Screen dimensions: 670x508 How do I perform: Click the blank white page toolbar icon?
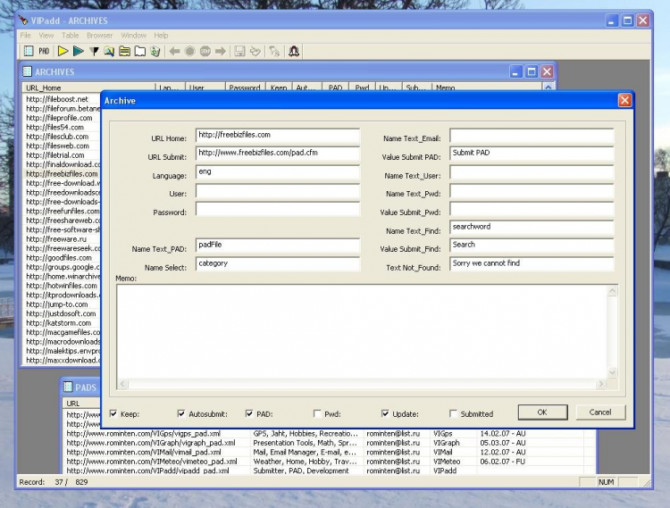tap(140, 51)
